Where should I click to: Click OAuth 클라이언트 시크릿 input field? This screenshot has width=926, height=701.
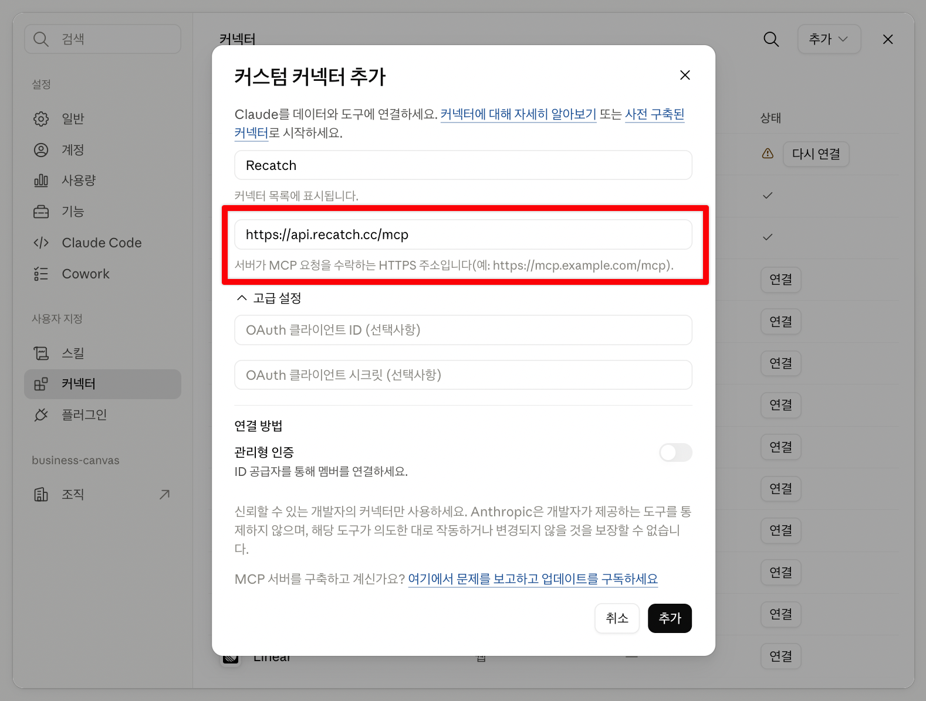463,375
